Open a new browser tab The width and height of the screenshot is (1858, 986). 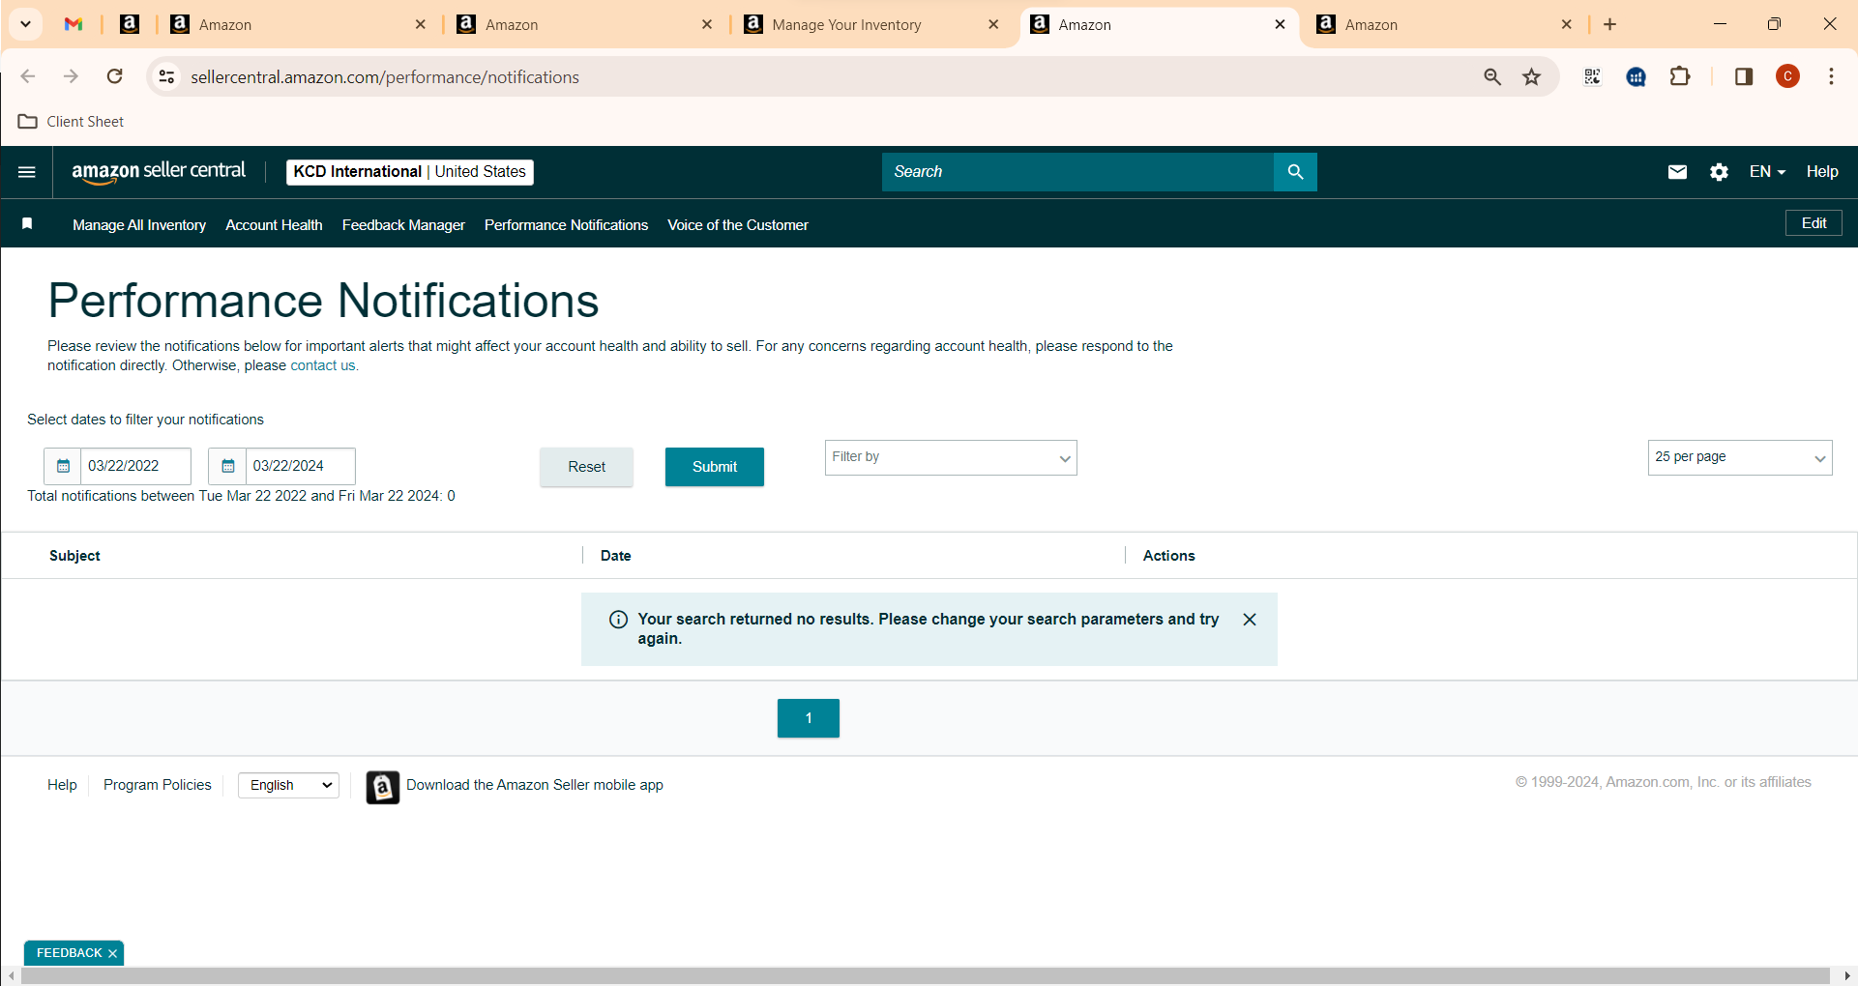1609,24
